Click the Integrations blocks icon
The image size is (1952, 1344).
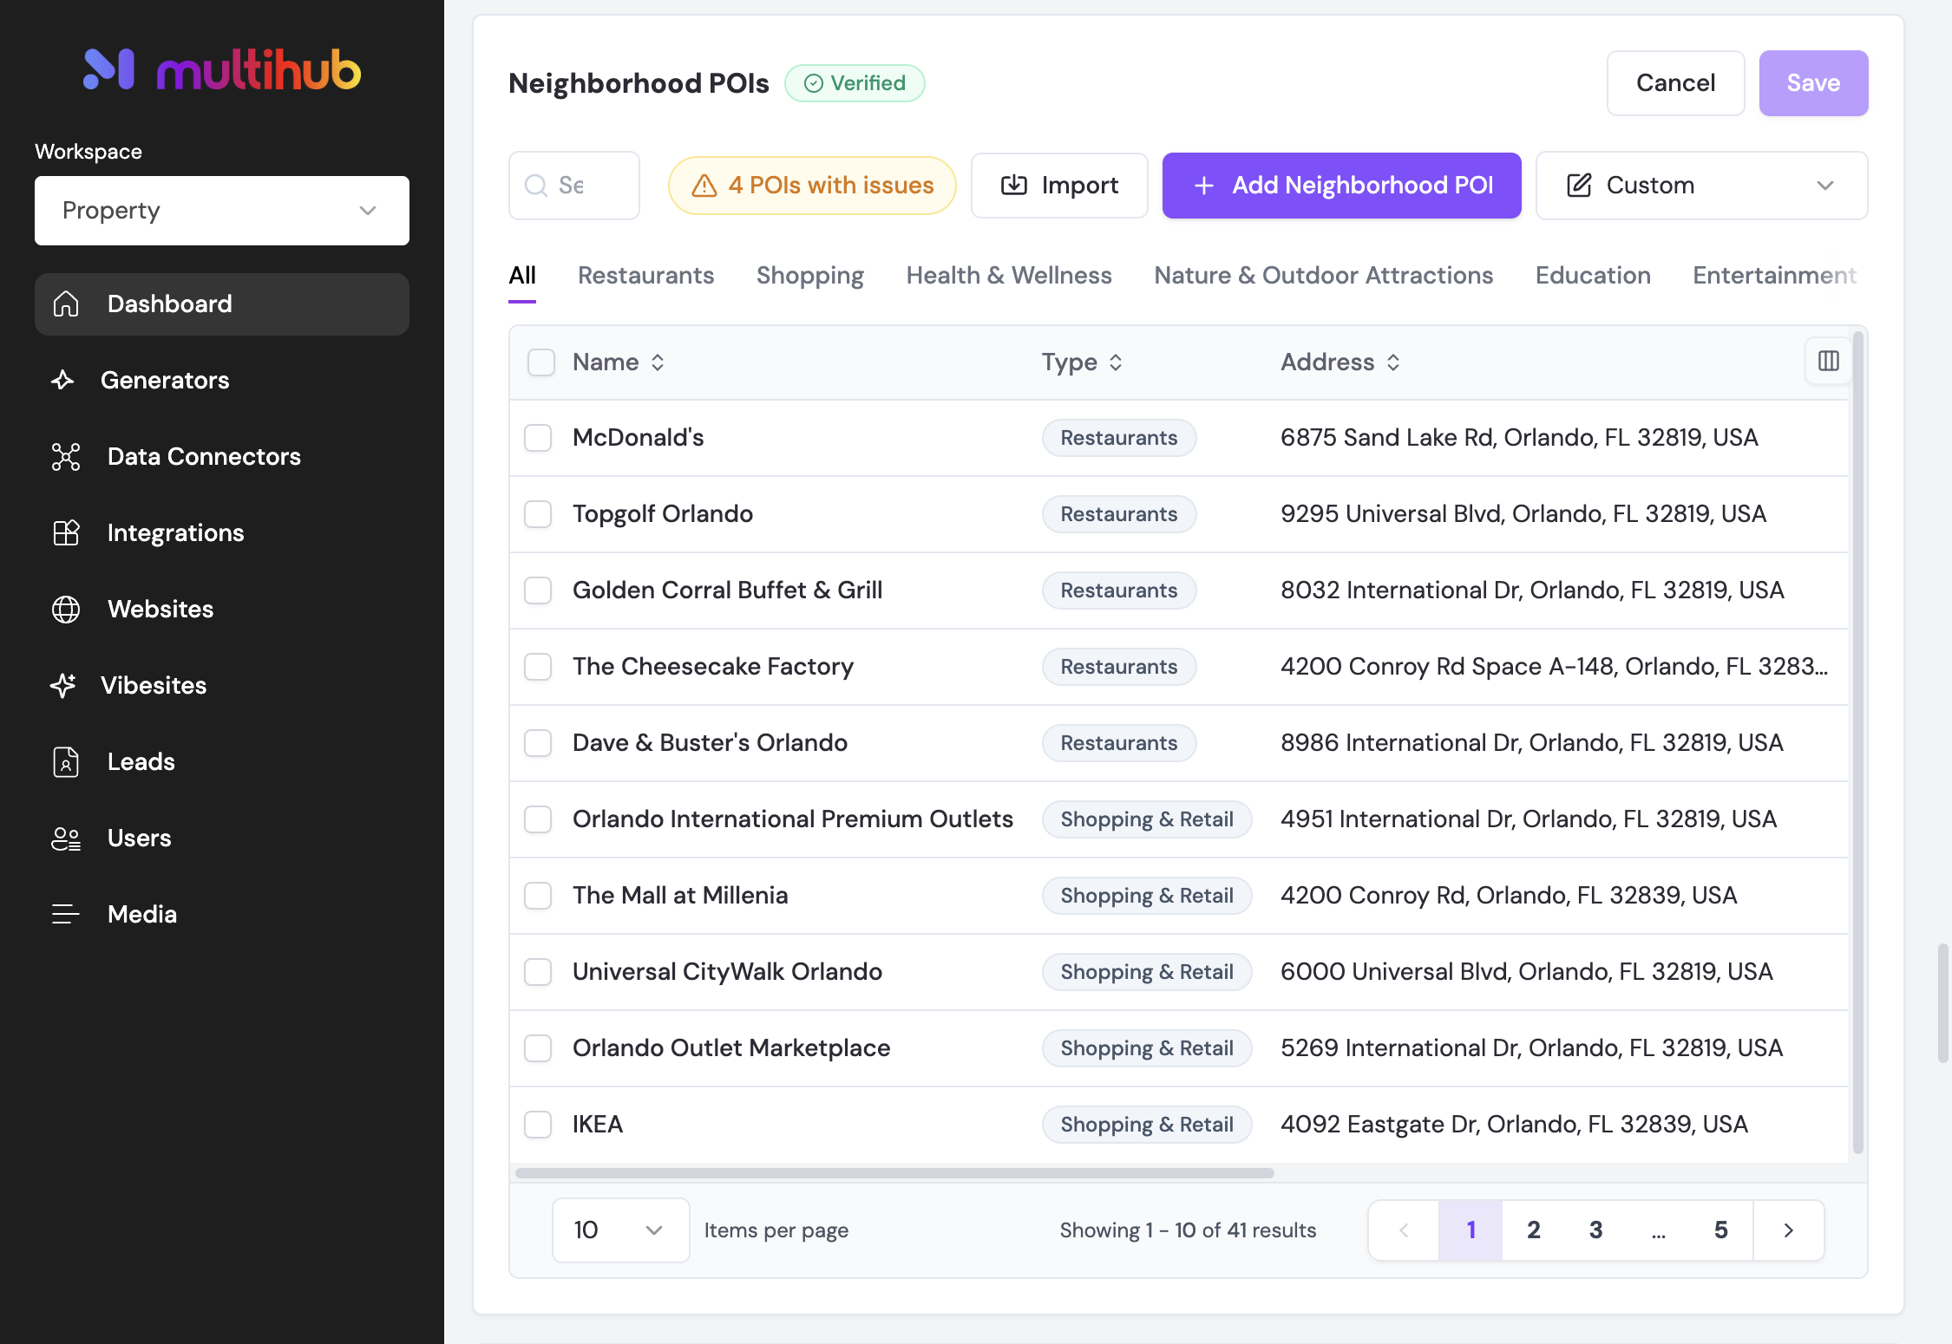click(x=66, y=532)
